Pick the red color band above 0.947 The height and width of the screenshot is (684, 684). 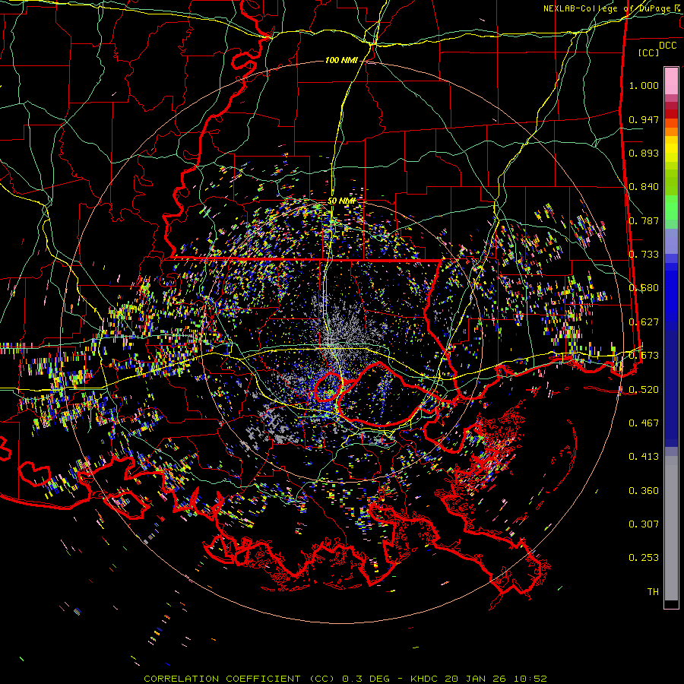[x=671, y=114]
